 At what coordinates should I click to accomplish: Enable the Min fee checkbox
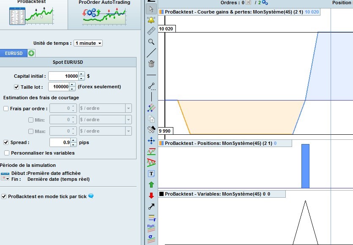click(31, 120)
